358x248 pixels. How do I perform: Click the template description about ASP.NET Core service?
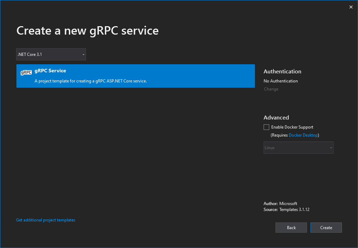[91, 81]
